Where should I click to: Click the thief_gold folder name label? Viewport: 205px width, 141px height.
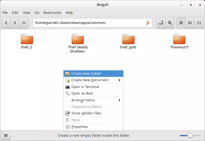(x=128, y=47)
